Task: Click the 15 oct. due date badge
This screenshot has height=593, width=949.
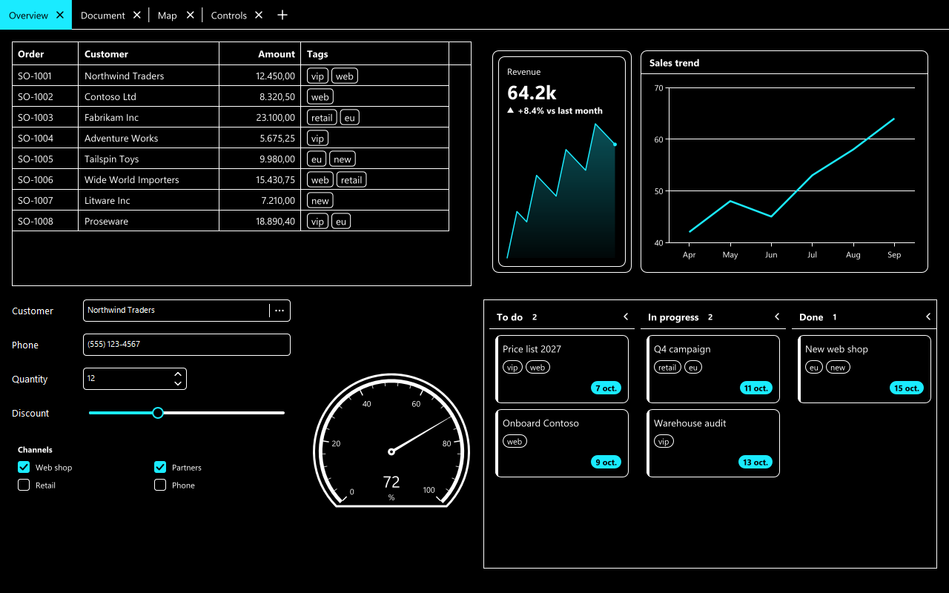Action: pos(906,388)
